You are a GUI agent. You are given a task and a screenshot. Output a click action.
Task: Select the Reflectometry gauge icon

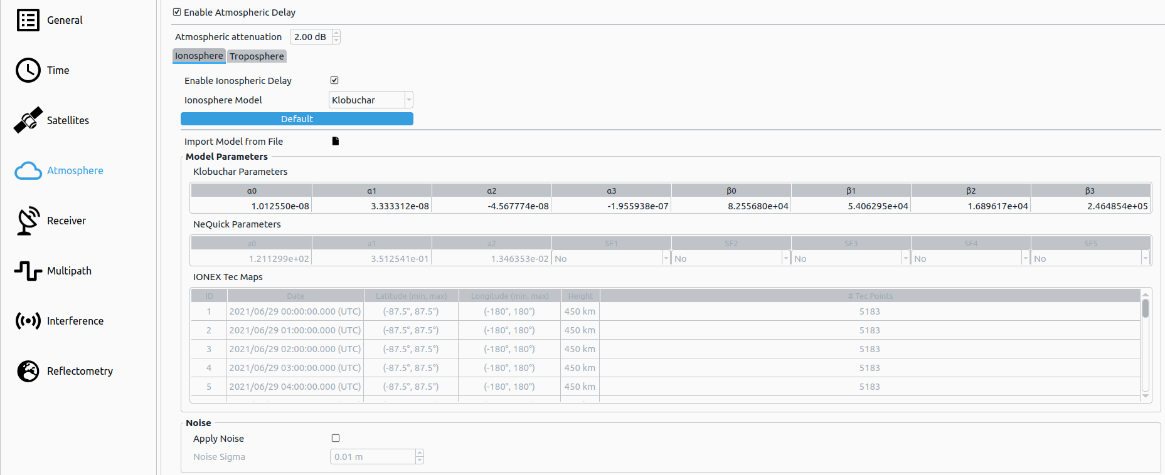pos(28,371)
